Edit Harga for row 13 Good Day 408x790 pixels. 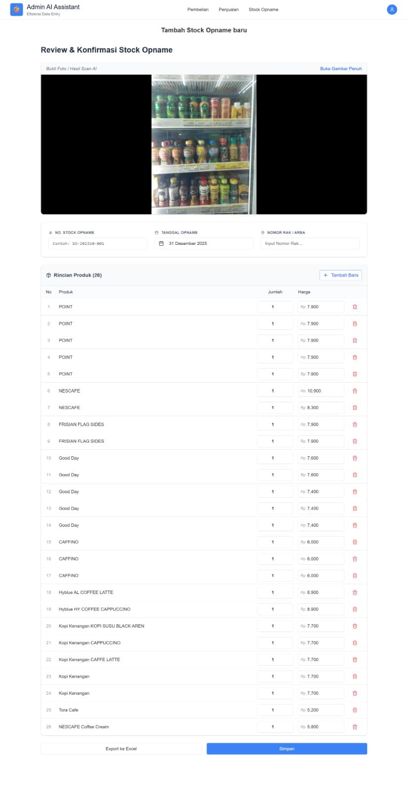pos(321,509)
